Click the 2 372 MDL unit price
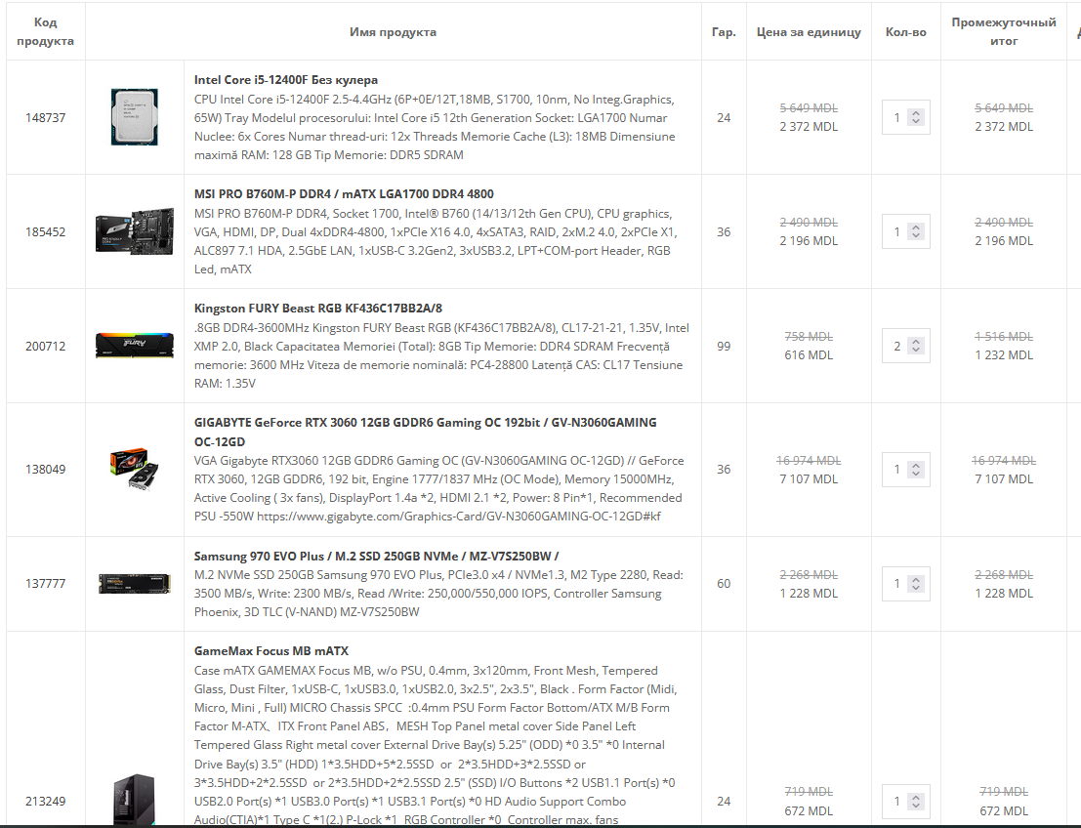1081x828 pixels. [x=809, y=127]
